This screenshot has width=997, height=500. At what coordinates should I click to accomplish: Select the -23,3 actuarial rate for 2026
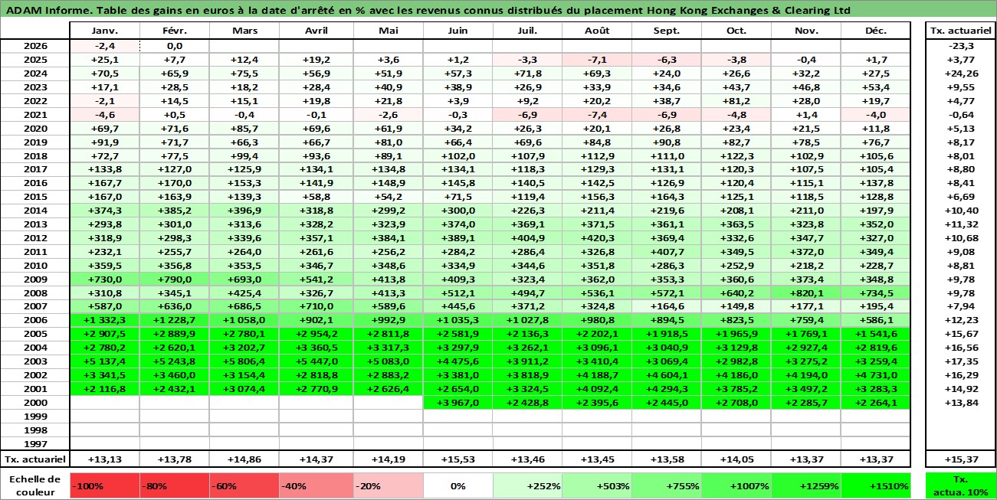pyautogui.click(x=960, y=46)
